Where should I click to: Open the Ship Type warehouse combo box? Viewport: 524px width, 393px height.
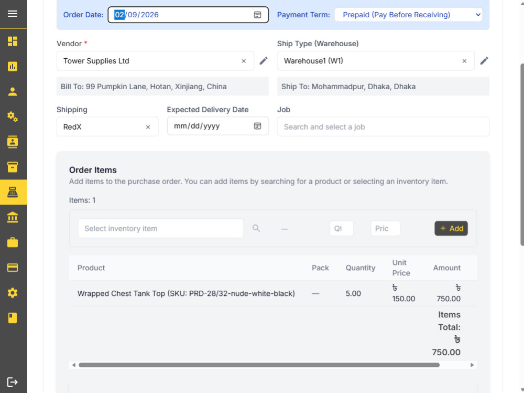tap(376, 61)
